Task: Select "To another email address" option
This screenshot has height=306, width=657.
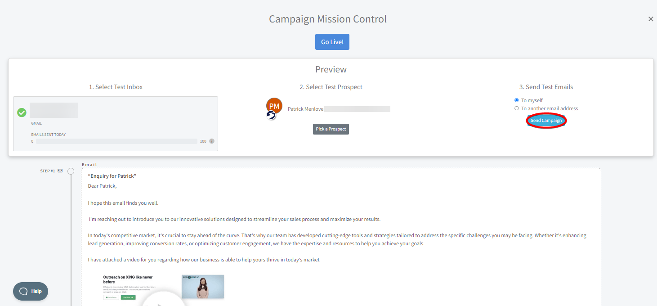Action: point(517,108)
